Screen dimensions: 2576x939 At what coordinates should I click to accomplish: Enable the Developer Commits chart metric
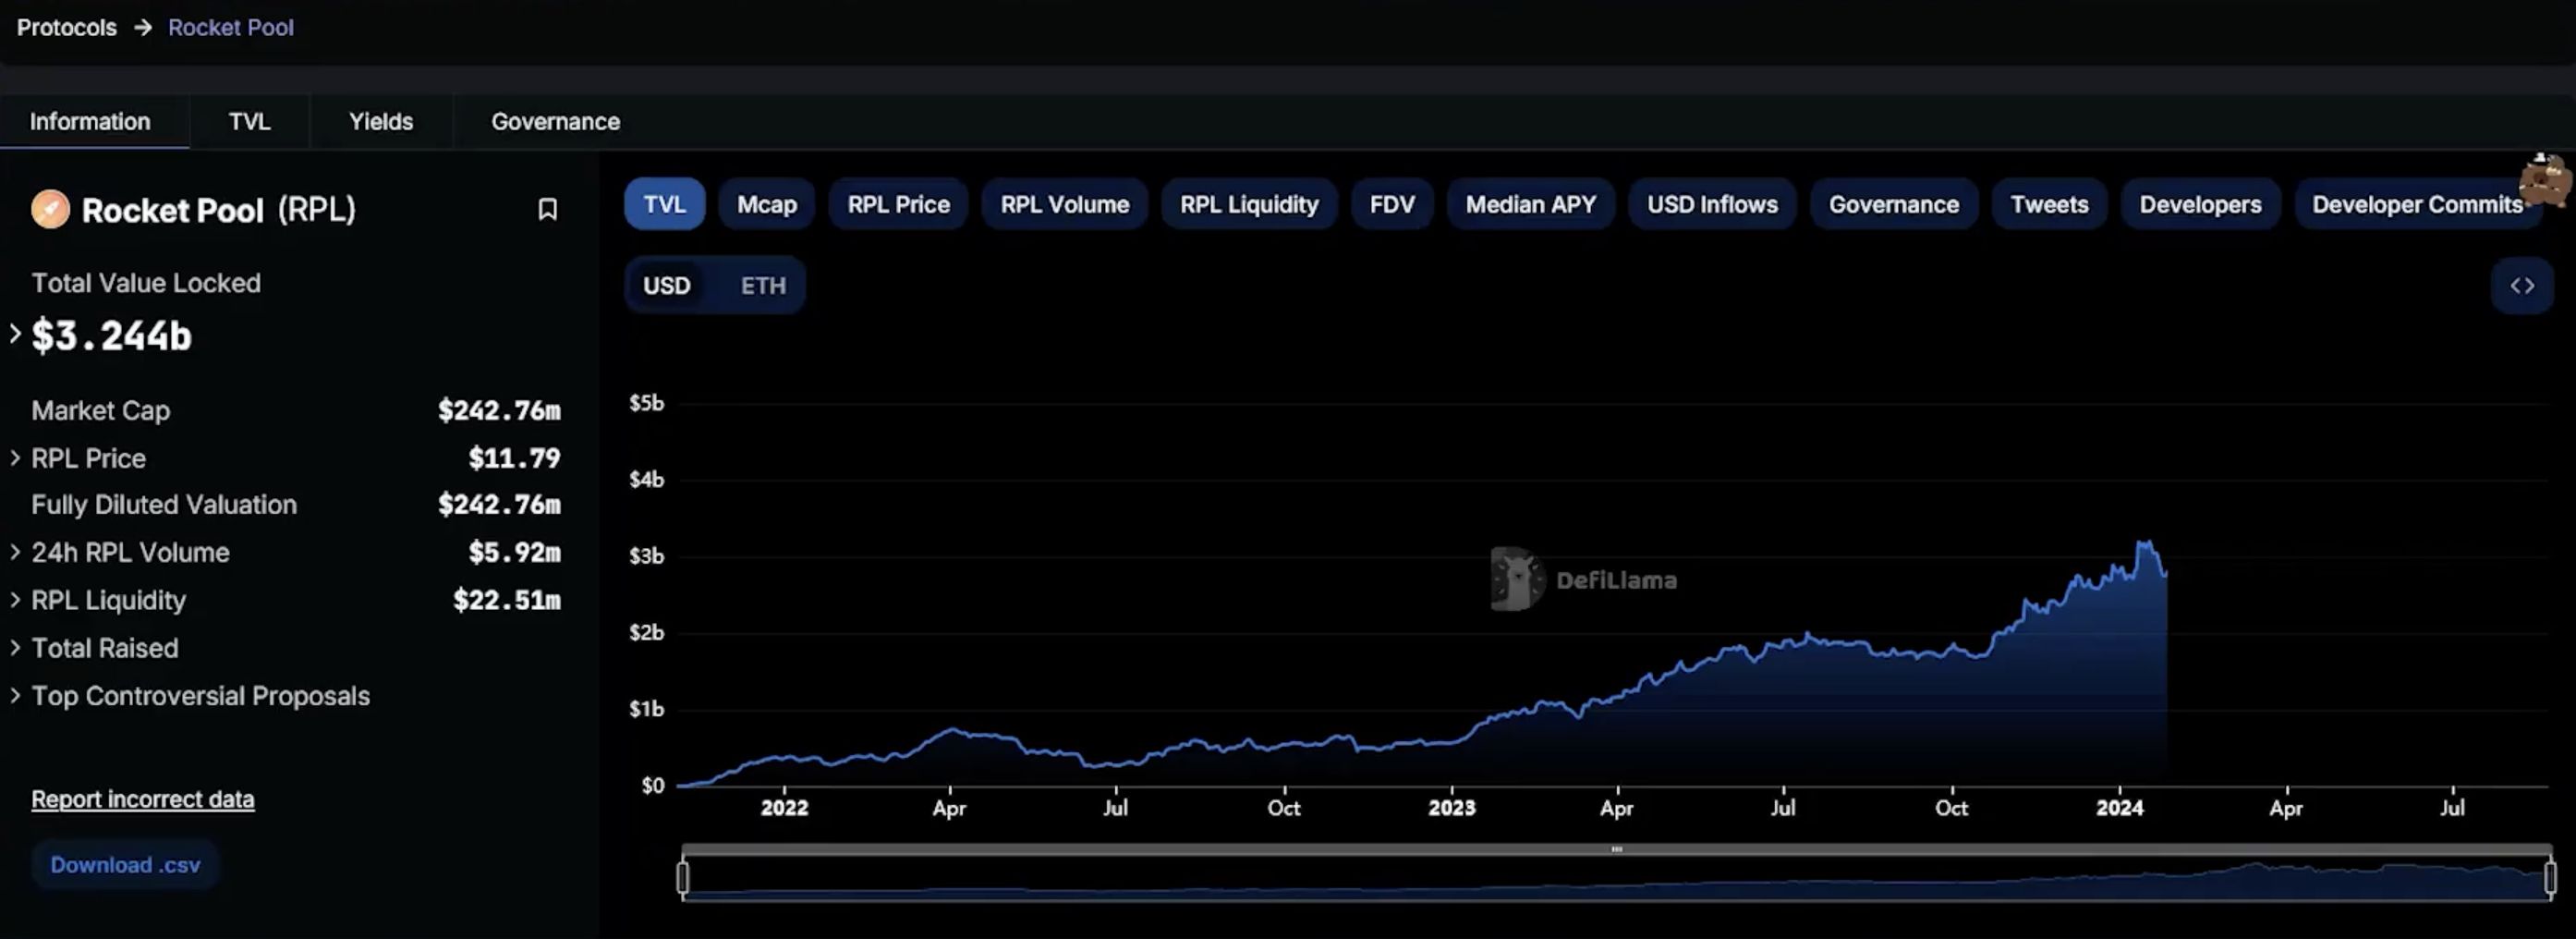point(2417,204)
